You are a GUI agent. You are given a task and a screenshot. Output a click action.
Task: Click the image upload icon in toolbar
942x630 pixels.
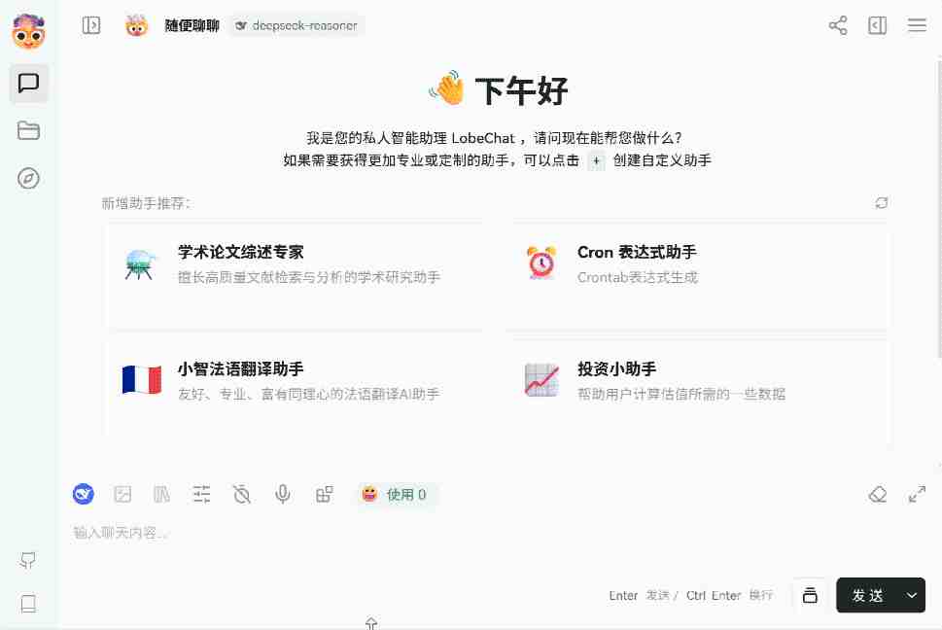click(x=122, y=494)
